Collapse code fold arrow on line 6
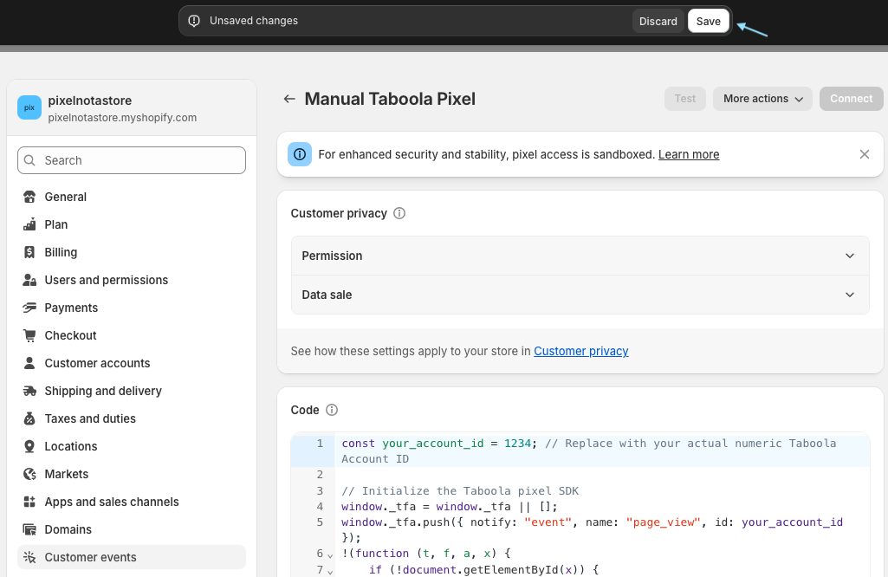This screenshot has width=888, height=577. [x=330, y=555]
